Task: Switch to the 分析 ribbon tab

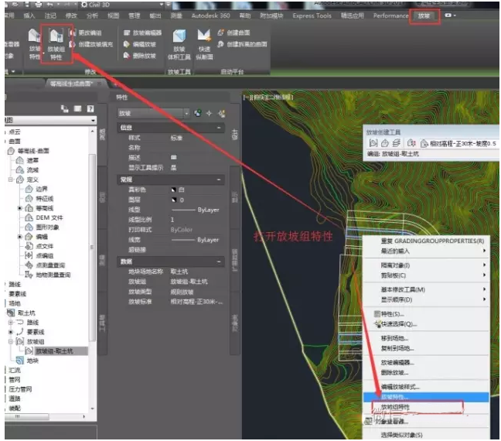Action: tap(92, 15)
